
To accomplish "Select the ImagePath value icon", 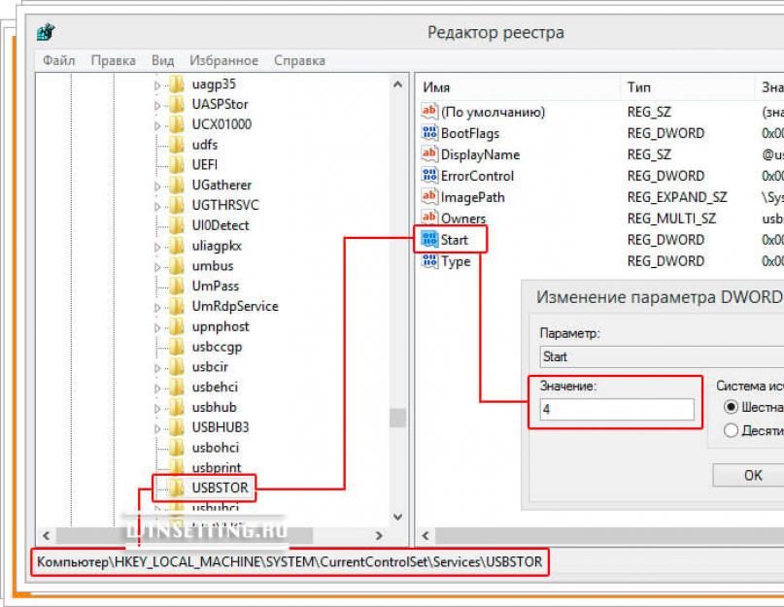I will 429,196.
